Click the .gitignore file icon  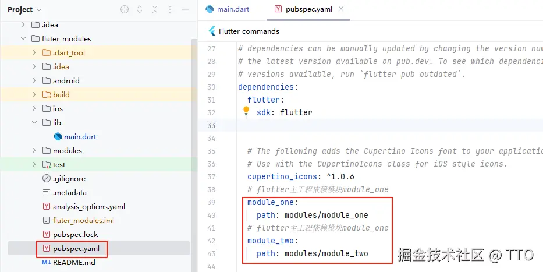click(46, 178)
